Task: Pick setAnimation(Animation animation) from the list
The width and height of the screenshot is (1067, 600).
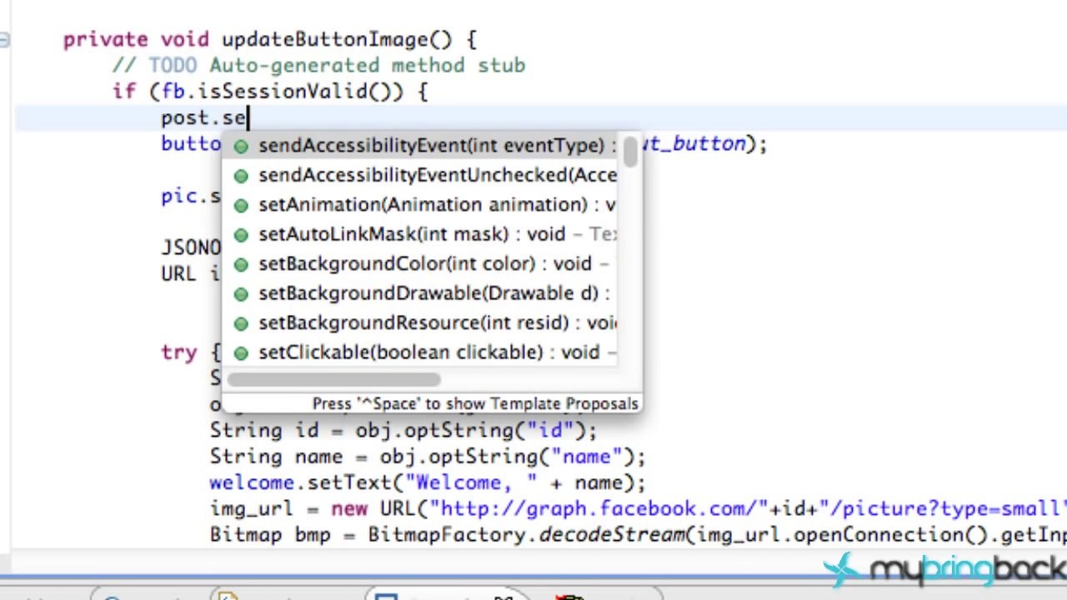Action: pyautogui.click(x=421, y=205)
